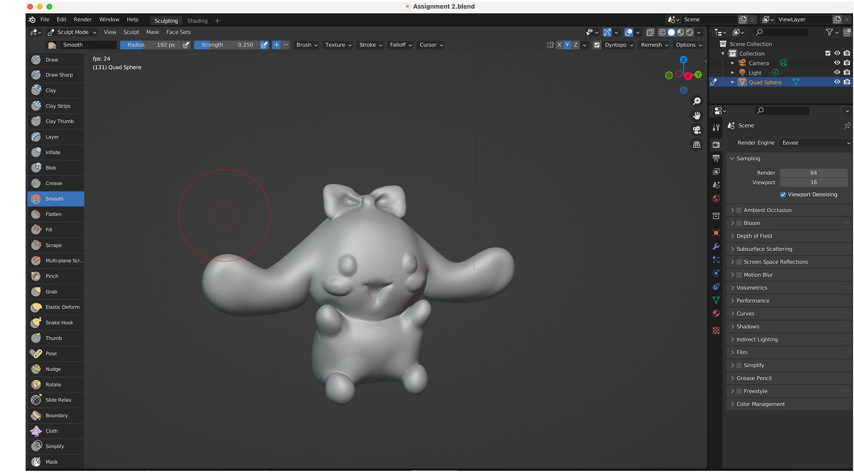Toggle Dyntopo checkbox in header
Viewport: 854px width, 473px height.
coord(597,45)
